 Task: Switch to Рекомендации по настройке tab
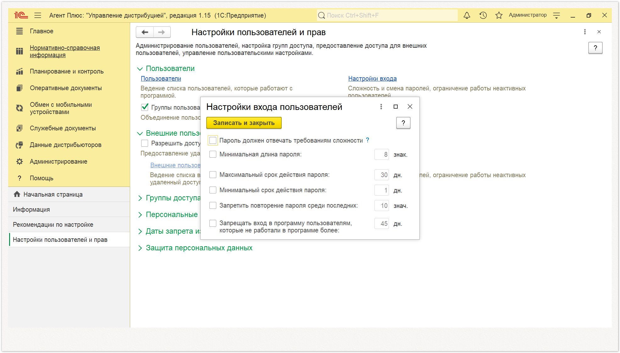point(69,225)
